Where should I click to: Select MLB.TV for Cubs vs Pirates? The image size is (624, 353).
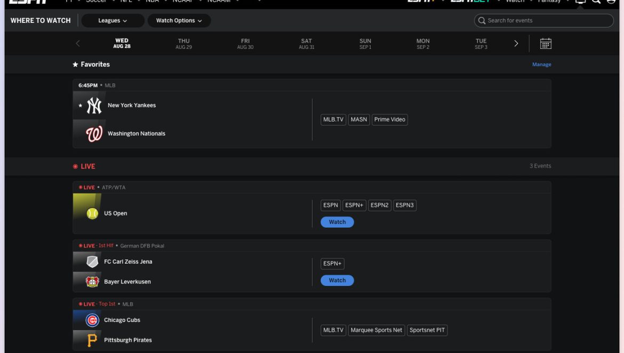[333, 330]
